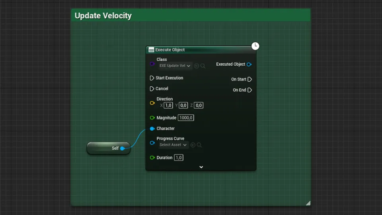Click the Self node output pin
382x215 pixels.
123,148
